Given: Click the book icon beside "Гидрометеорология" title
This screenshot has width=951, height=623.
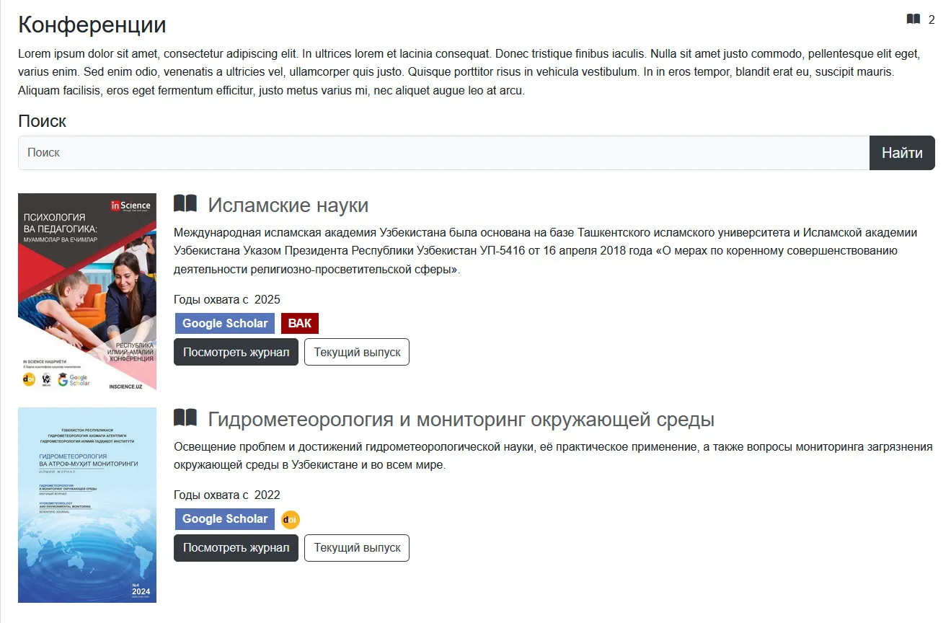Looking at the screenshot, I should click(185, 418).
